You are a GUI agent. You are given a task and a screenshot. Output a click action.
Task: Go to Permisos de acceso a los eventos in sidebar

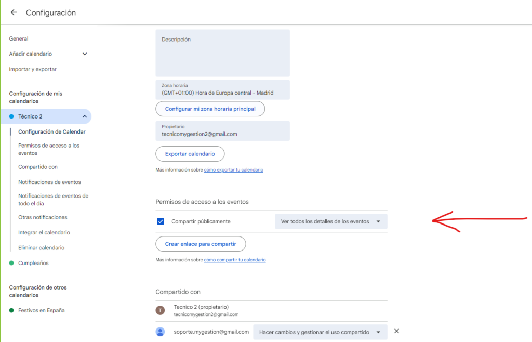pos(49,149)
